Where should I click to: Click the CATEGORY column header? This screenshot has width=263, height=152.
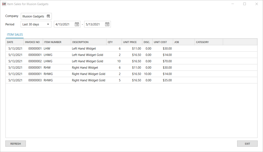pos(209,42)
